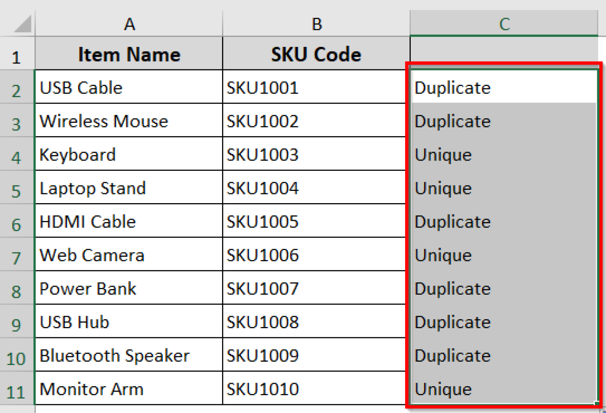The height and width of the screenshot is (413, 606).
Task: Select the Unique cell beside Keyboard
Action: pyautogui.click(x=504, y=155)
